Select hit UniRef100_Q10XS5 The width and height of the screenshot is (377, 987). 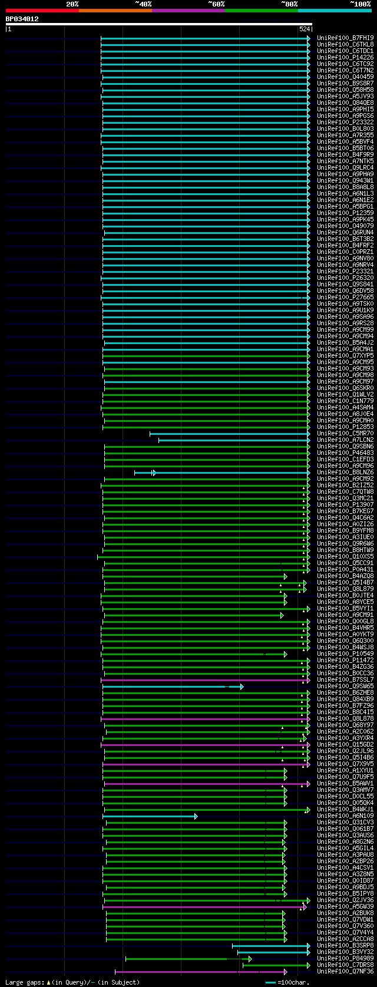click(345, 556)
